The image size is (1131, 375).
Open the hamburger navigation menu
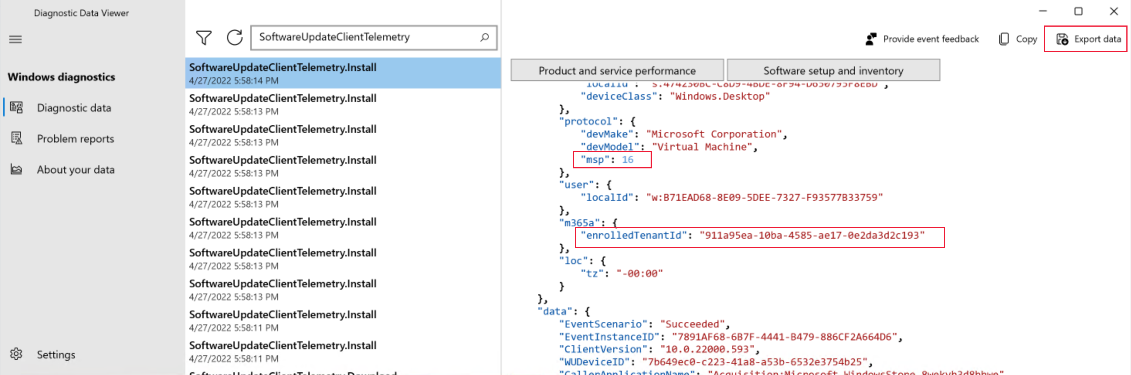(15, 39)
